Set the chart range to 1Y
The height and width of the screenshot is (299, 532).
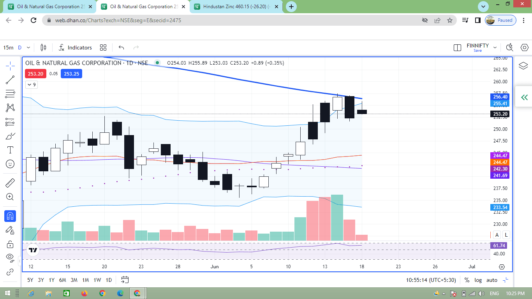52,280
